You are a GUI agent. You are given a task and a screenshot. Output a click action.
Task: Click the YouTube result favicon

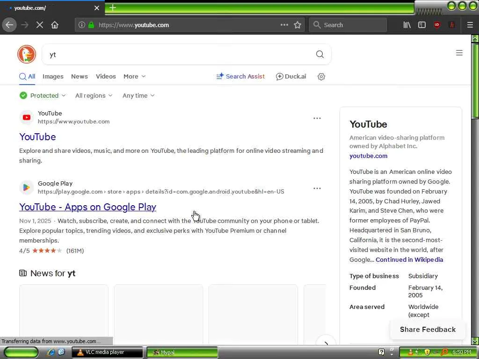[x=27, y=117]
